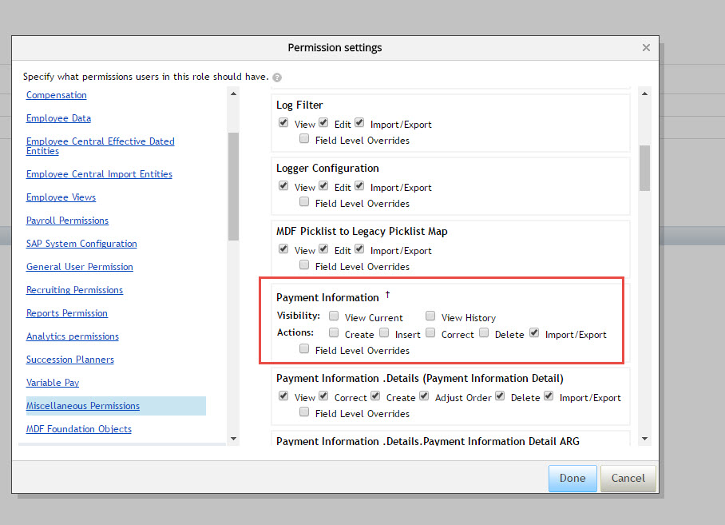Click the category list scrollbar thumb

233,186
